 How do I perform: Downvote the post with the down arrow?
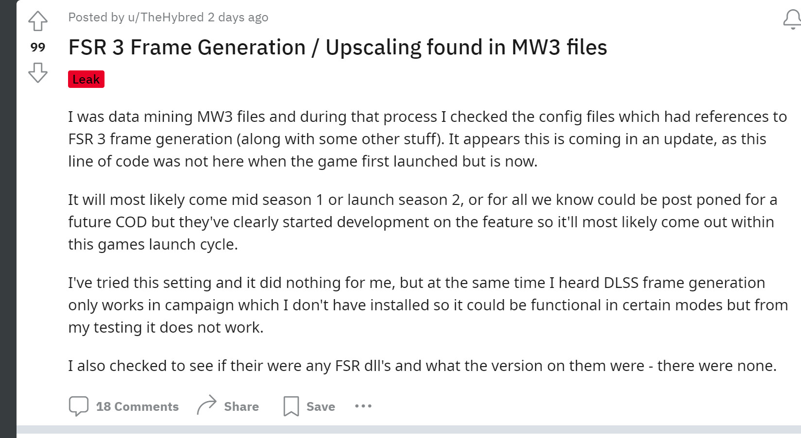point(38,73)
